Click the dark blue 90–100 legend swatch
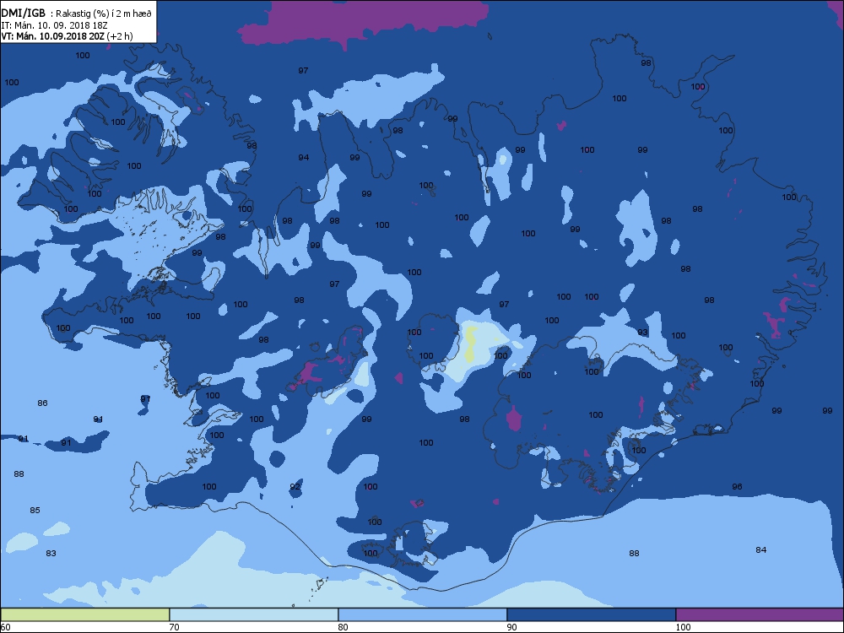The height and width of the screenshot is (633, 844). 591,614
